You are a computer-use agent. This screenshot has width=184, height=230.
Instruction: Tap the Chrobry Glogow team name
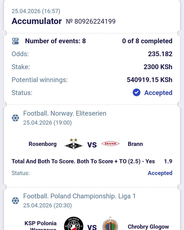point(148,227)
